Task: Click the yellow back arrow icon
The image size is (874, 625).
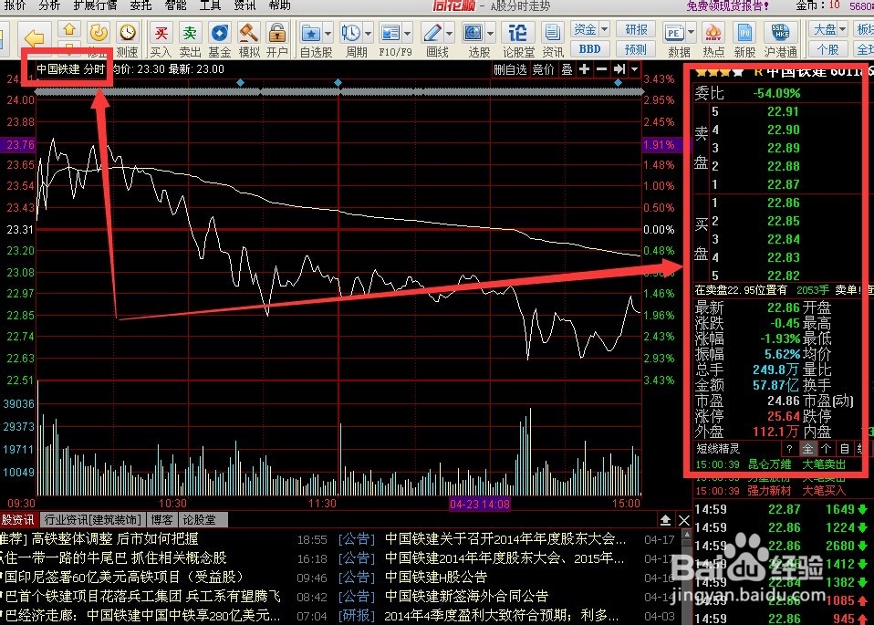Action: (35, 38)
